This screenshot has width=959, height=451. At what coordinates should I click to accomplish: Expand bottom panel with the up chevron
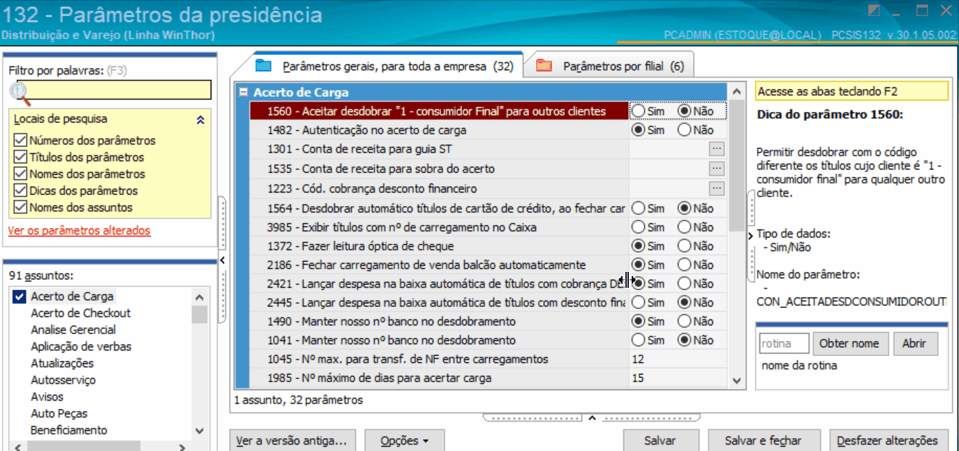click(x=592, y=418)
